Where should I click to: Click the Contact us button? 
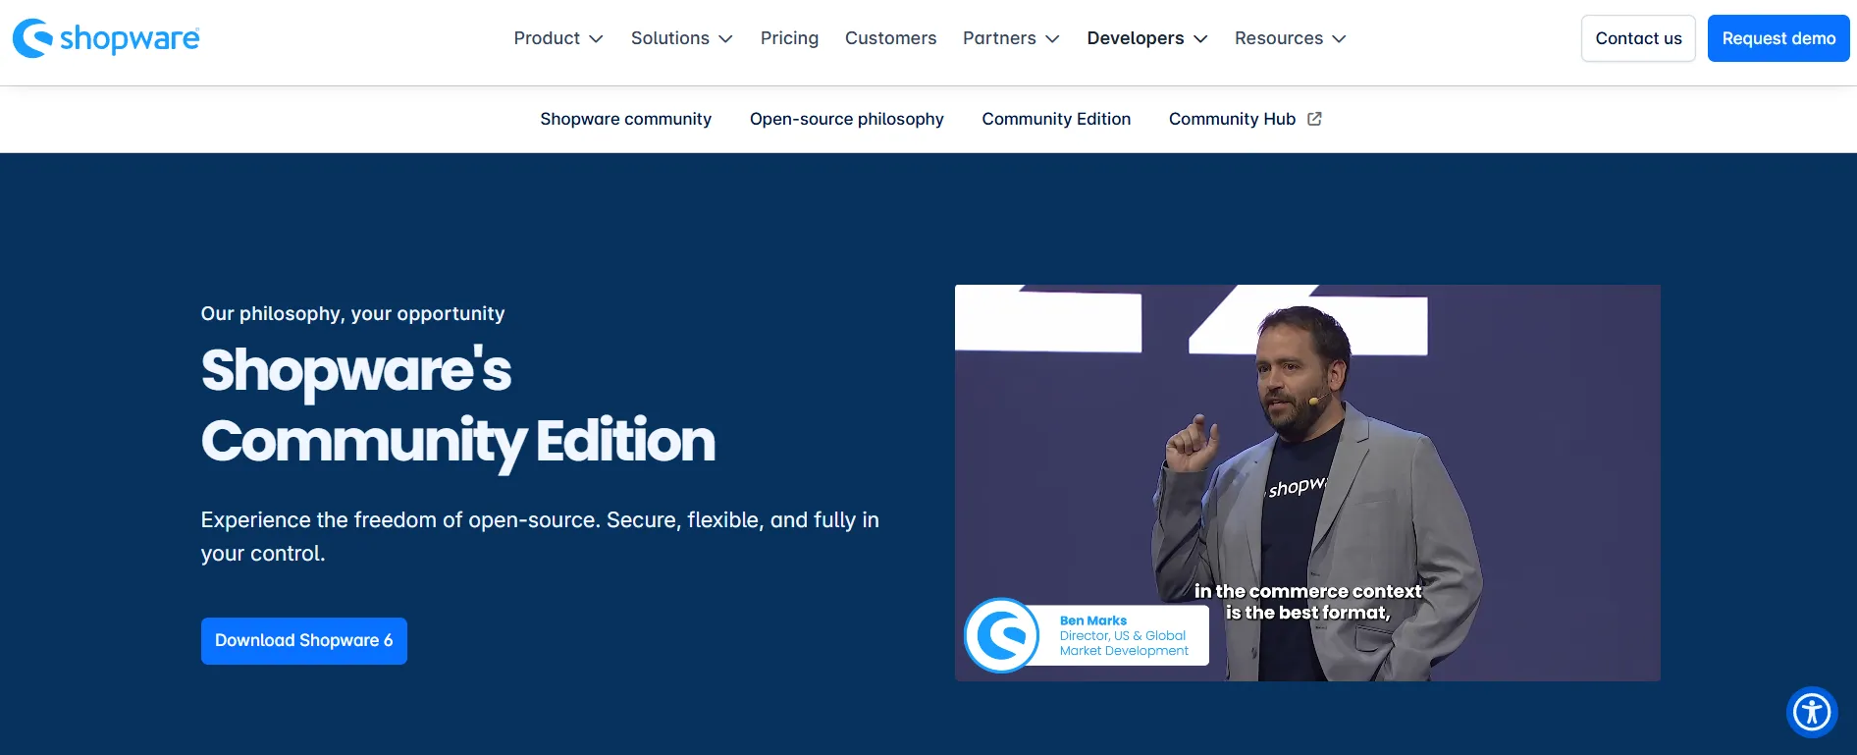(x=1638, y=38)
